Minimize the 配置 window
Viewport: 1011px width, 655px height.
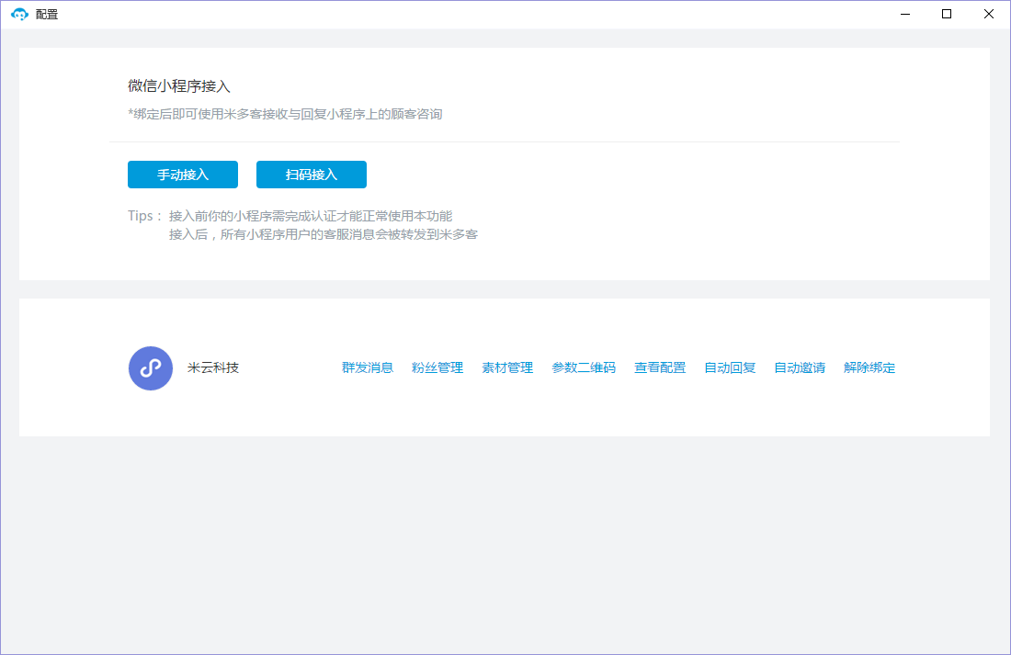[x=904, y=14]
